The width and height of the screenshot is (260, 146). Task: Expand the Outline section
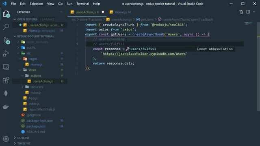[x=15, y=138]
